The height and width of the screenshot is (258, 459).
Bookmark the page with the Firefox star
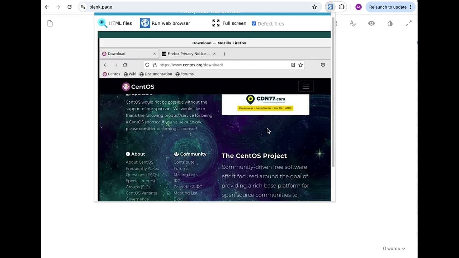click(301, 65)
